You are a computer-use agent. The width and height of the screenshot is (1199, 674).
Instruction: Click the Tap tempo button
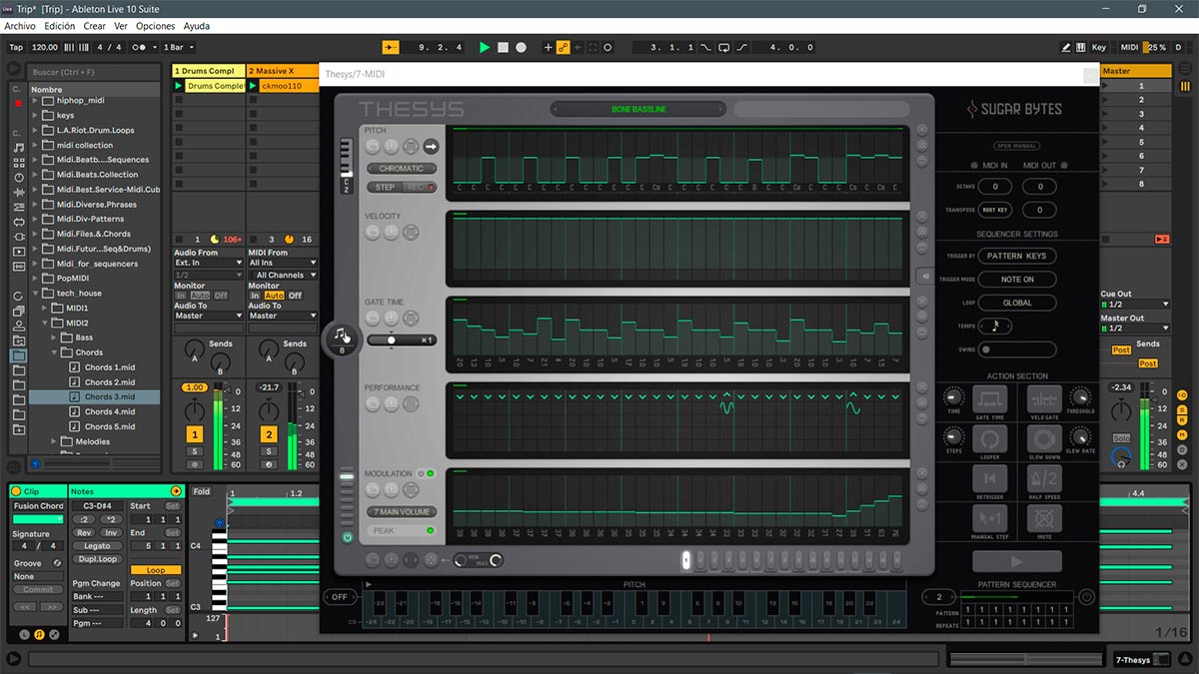tap(16, 47)
